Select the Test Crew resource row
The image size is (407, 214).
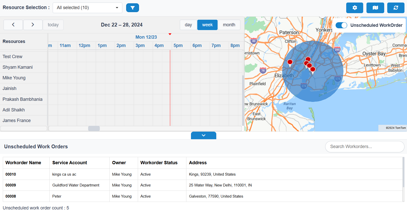pos(24,57)
